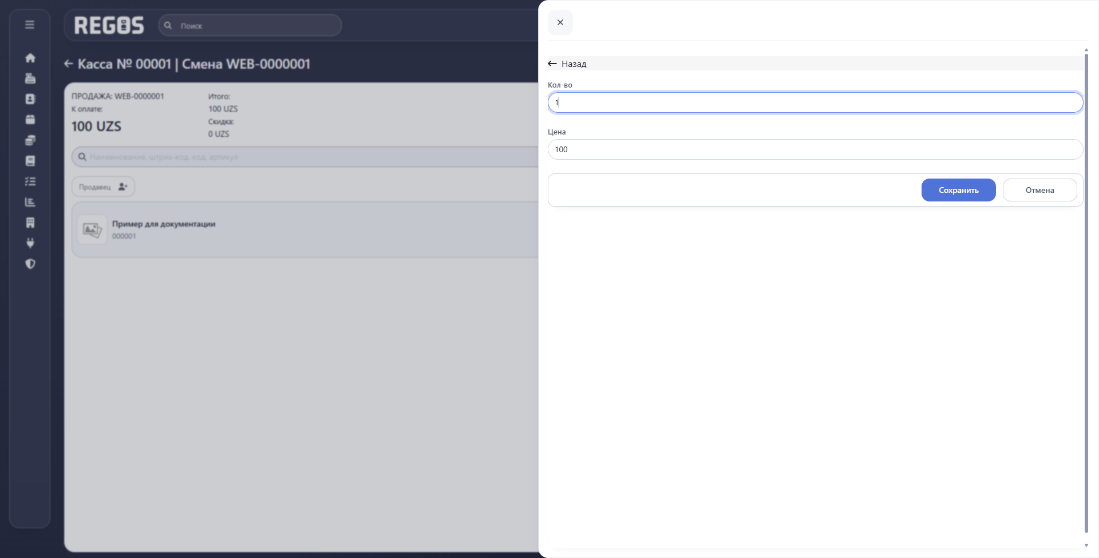Image resolution: width=1099 pixels, height=558 pixels.
Task: Open the building company sidebar icon
Action: (30, 223)
